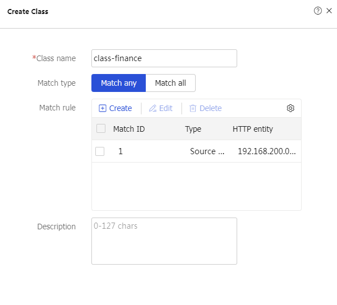
Task: Click the plus icon beside Create
Action: [102, 108]
